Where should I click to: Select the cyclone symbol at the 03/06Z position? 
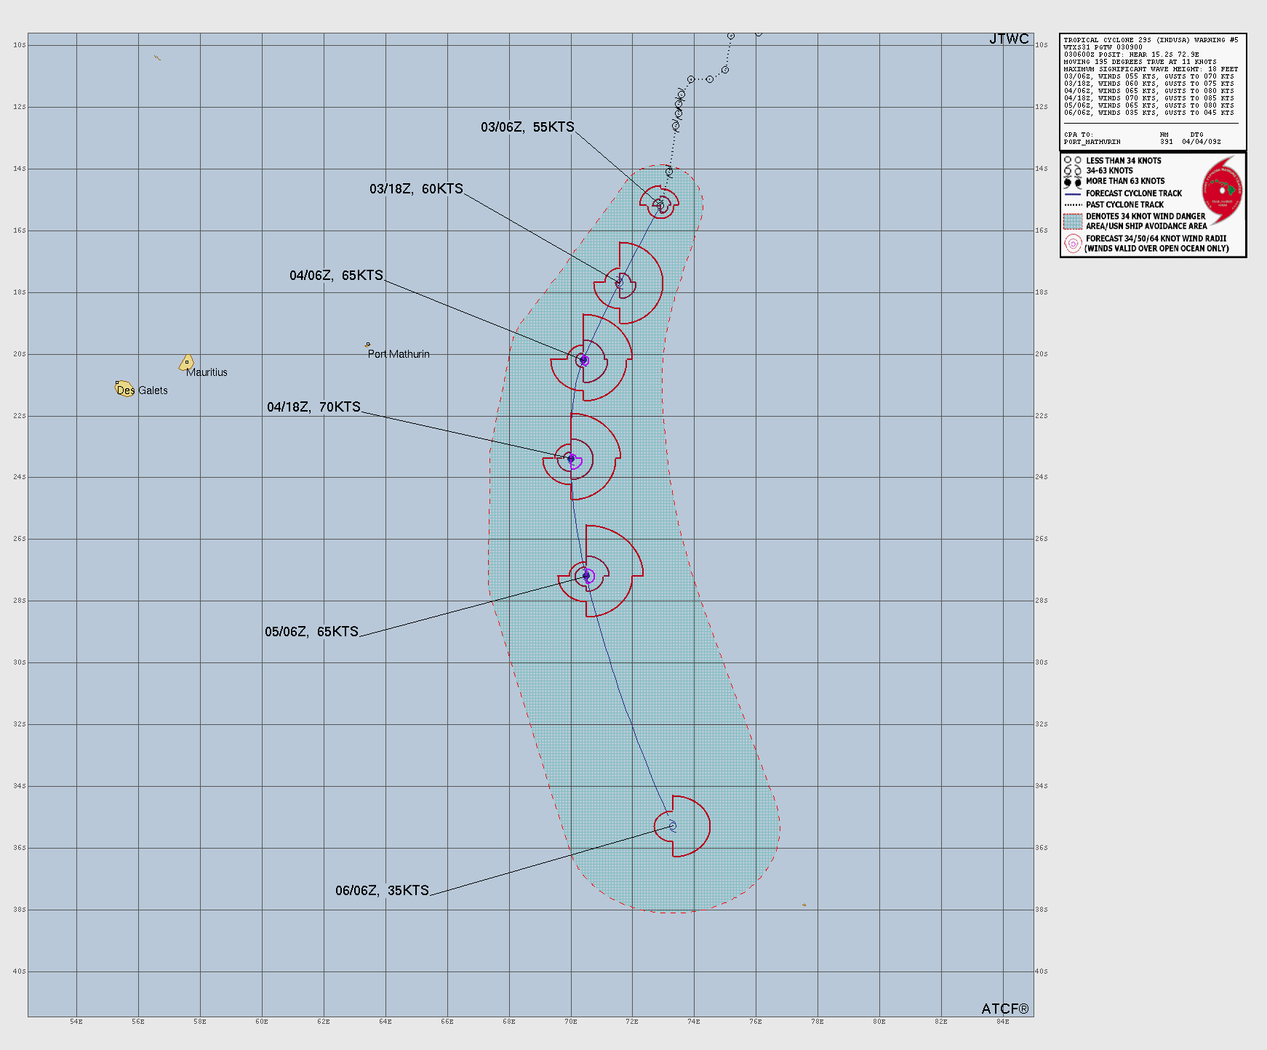(x=661, y=204)
